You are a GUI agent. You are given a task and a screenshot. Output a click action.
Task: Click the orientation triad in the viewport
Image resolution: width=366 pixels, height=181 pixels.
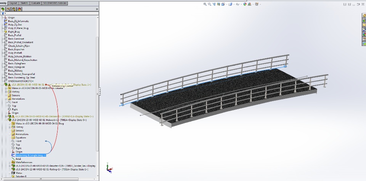pyautogui.click(x=109, y=167)
